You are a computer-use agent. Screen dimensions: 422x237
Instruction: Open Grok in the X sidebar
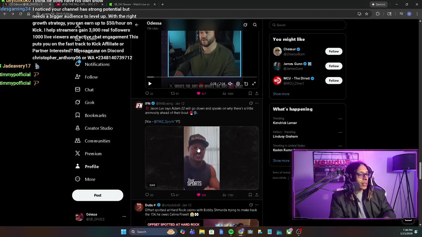tap(85, 102)
